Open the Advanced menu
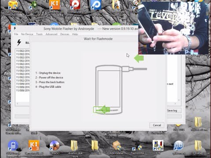The image size is (211, 158). pos(51,34)
